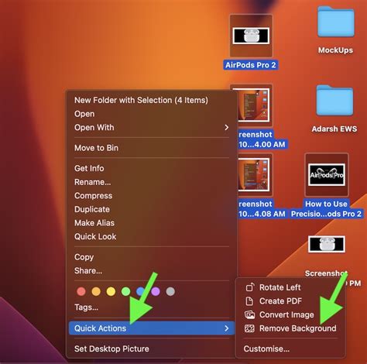Choose New Folder with Selection (4 Items)

point(141,100)
